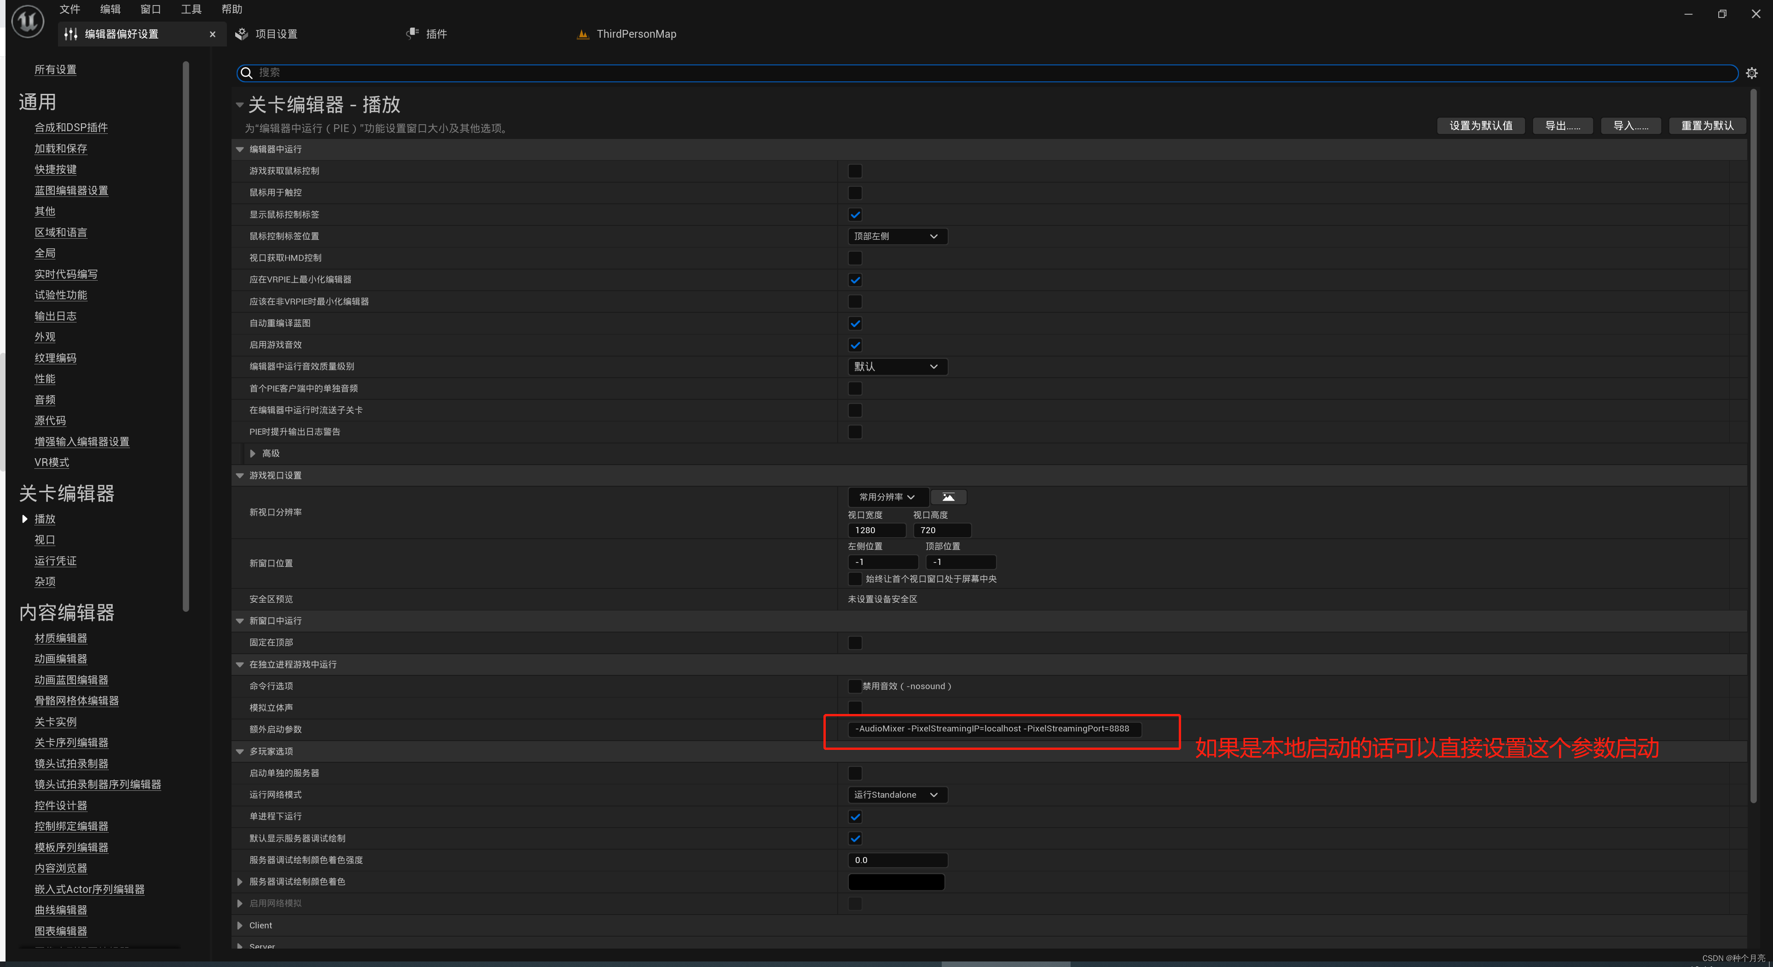Image resolution: width=1773 pixels, height=967 pixels.
Task: Toggle 游戏获取鼠标控制 checkbox
Action: [855, 171]
